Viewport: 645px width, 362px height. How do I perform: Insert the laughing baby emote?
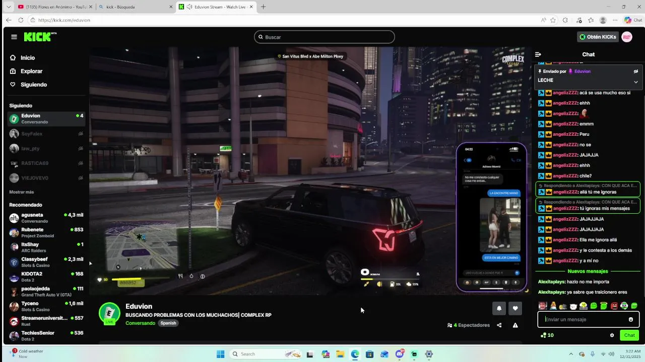543,306
